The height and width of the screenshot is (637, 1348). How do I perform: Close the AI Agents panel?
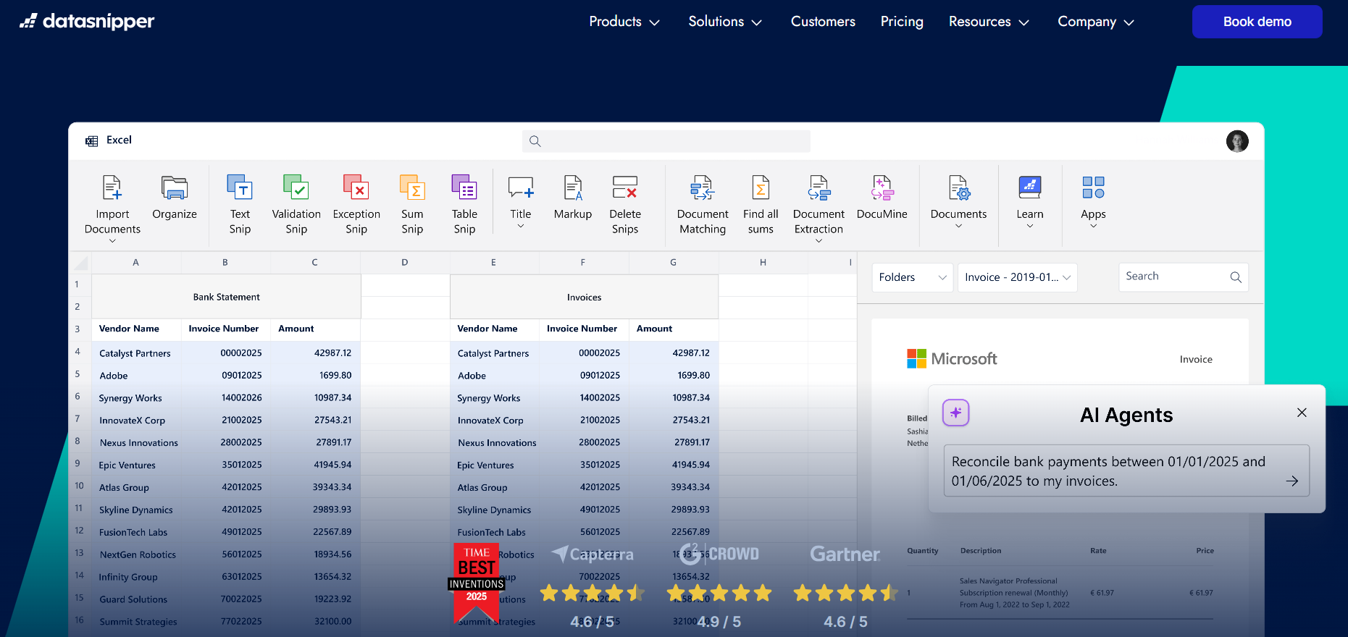tap(1302, 413)
